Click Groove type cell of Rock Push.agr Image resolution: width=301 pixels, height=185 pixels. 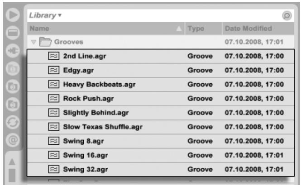coord(200,99)
